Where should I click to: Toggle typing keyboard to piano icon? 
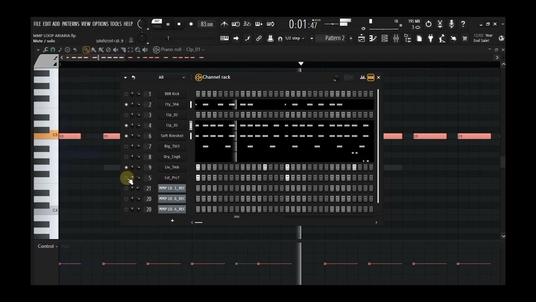pyautogui.click(x=224, y=38)
